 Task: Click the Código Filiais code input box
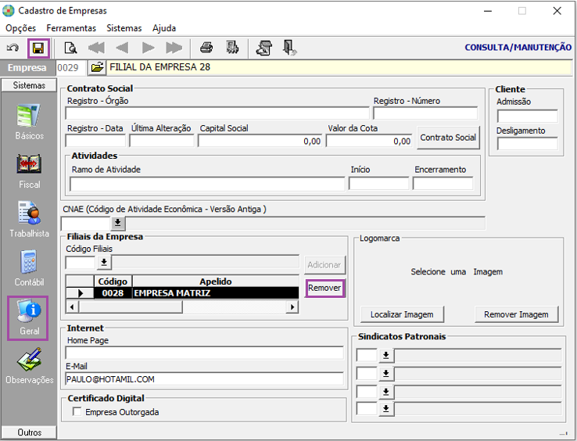81,263
